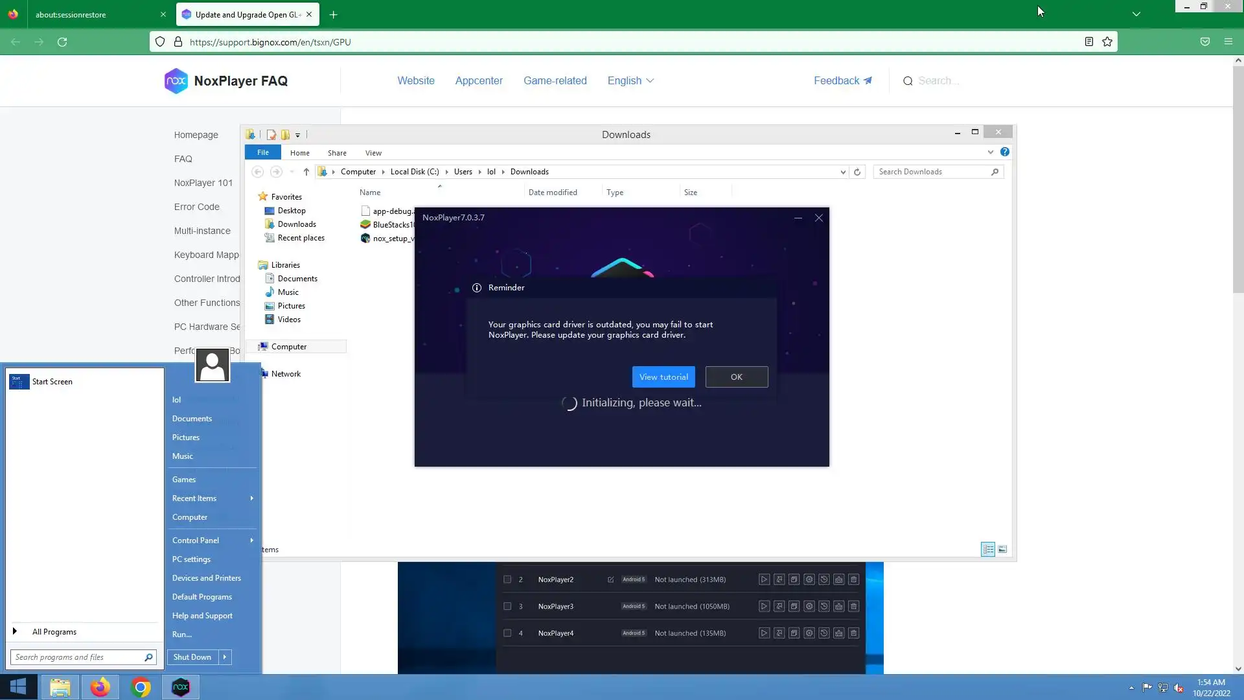Click the trash delete icon for NoxPlayer4

point(853,633)
